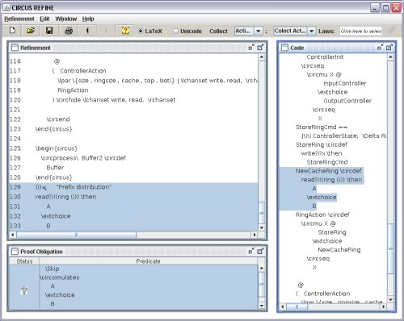
Task: Click Proof Obligation scroll up arrow
Action: [x=261, y=268]
